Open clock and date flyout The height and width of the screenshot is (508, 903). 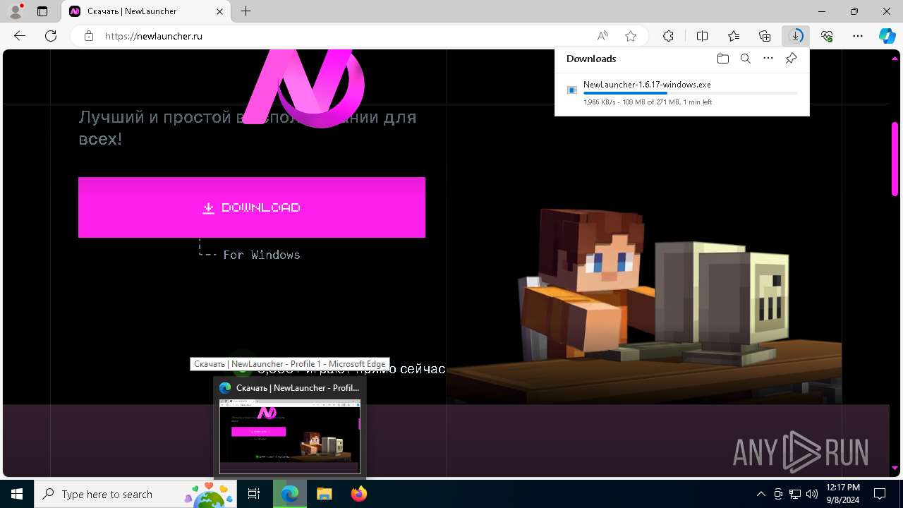point(843,494)
